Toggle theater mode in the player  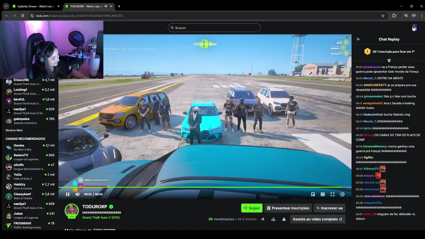[x=323, y=194]
